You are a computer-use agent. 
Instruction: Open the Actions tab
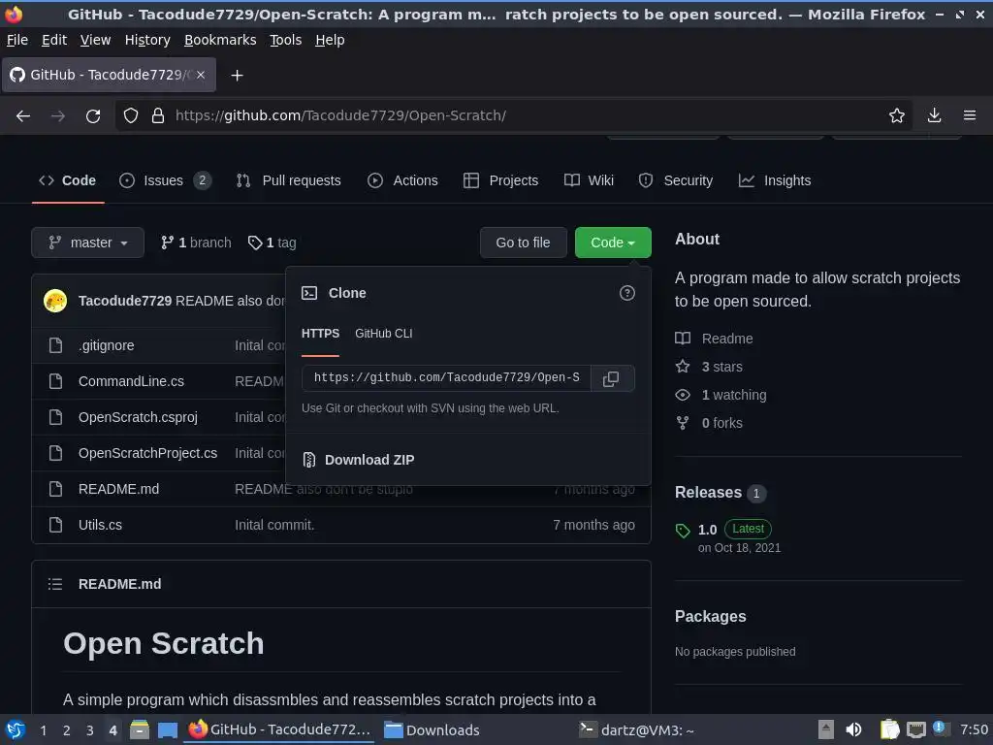click(x=402, y=181)
